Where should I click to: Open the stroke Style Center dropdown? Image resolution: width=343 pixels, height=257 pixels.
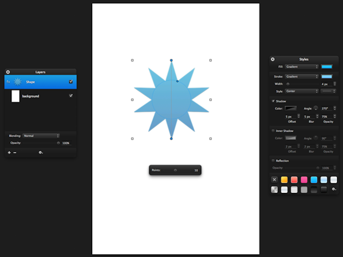pyautogui.click(x=301, y=91)
